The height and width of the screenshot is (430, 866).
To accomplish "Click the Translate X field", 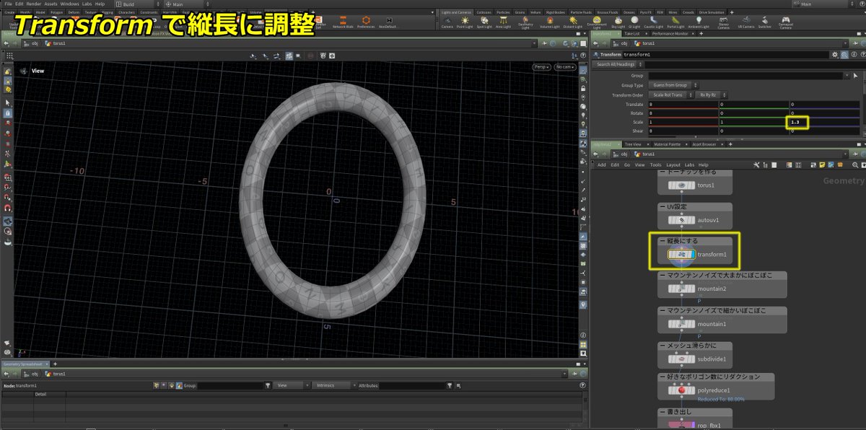I will [683, 104].
